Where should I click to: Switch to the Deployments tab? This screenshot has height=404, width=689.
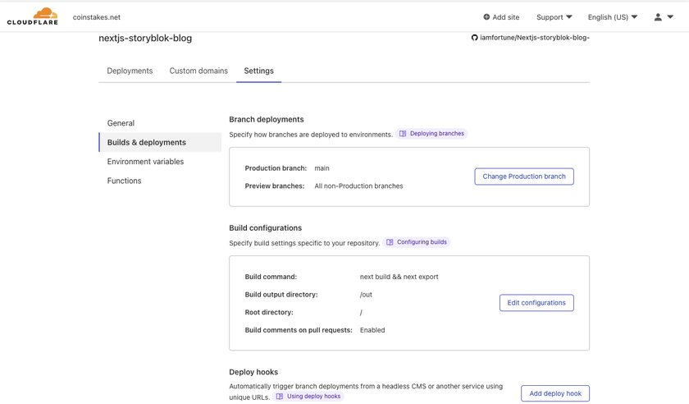130,71
